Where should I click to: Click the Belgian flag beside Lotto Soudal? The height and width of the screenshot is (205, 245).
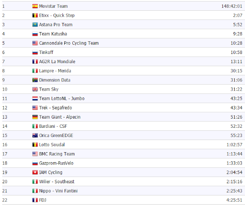point(35,145)
